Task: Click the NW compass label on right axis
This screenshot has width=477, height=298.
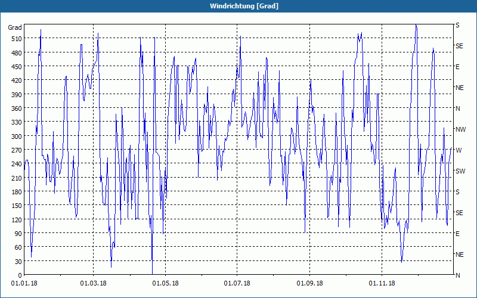Action: 460,129
